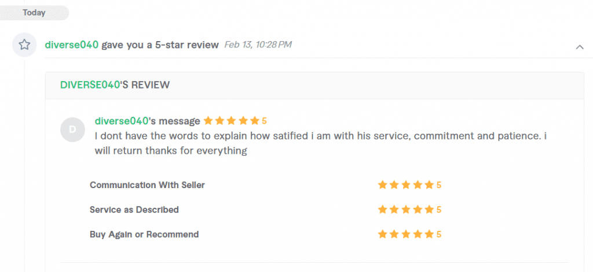Open diverse040 username above the message
The image size is (593, 272).
[122, 121]
